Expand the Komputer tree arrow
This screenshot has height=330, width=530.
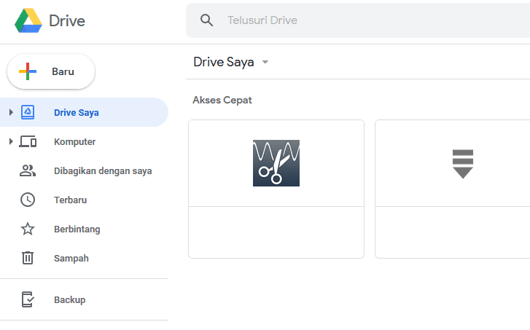[11, 141]
